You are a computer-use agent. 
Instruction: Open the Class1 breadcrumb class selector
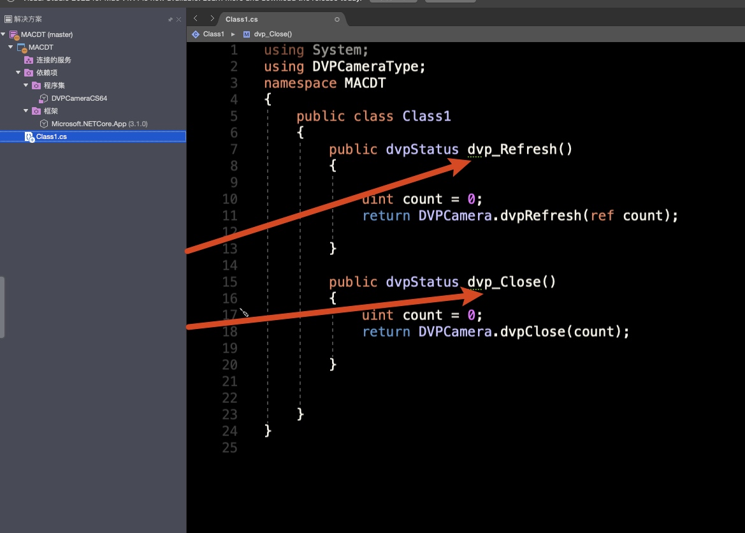click(x=213, y=34)
